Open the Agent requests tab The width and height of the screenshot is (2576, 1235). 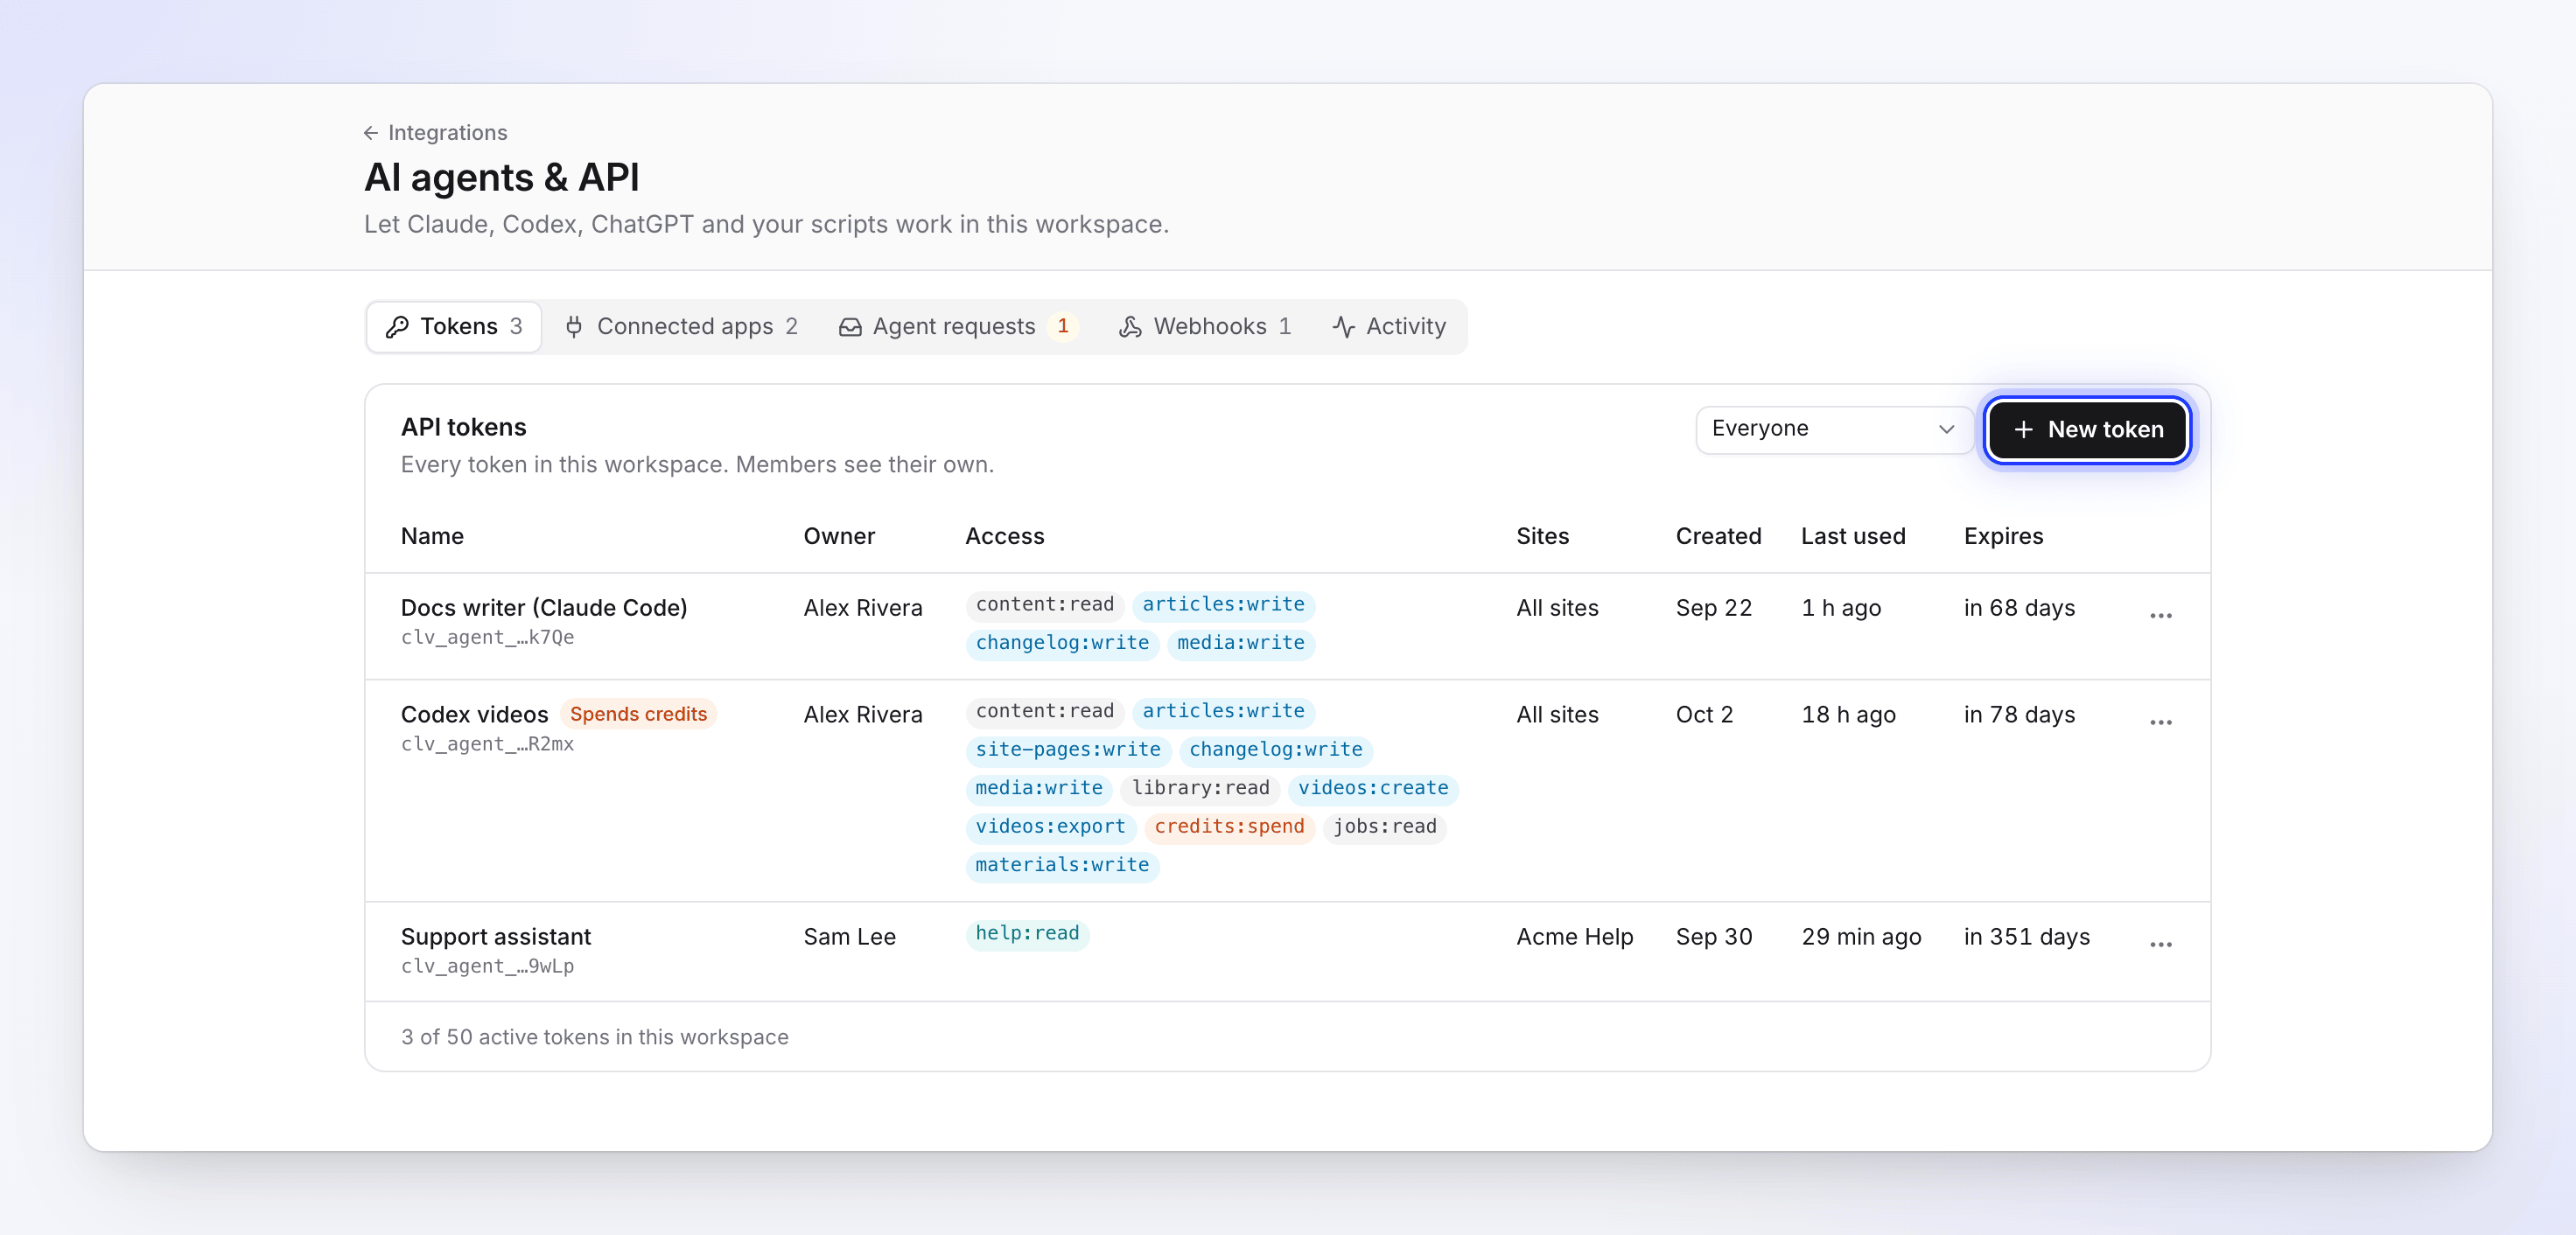[959, 327]
